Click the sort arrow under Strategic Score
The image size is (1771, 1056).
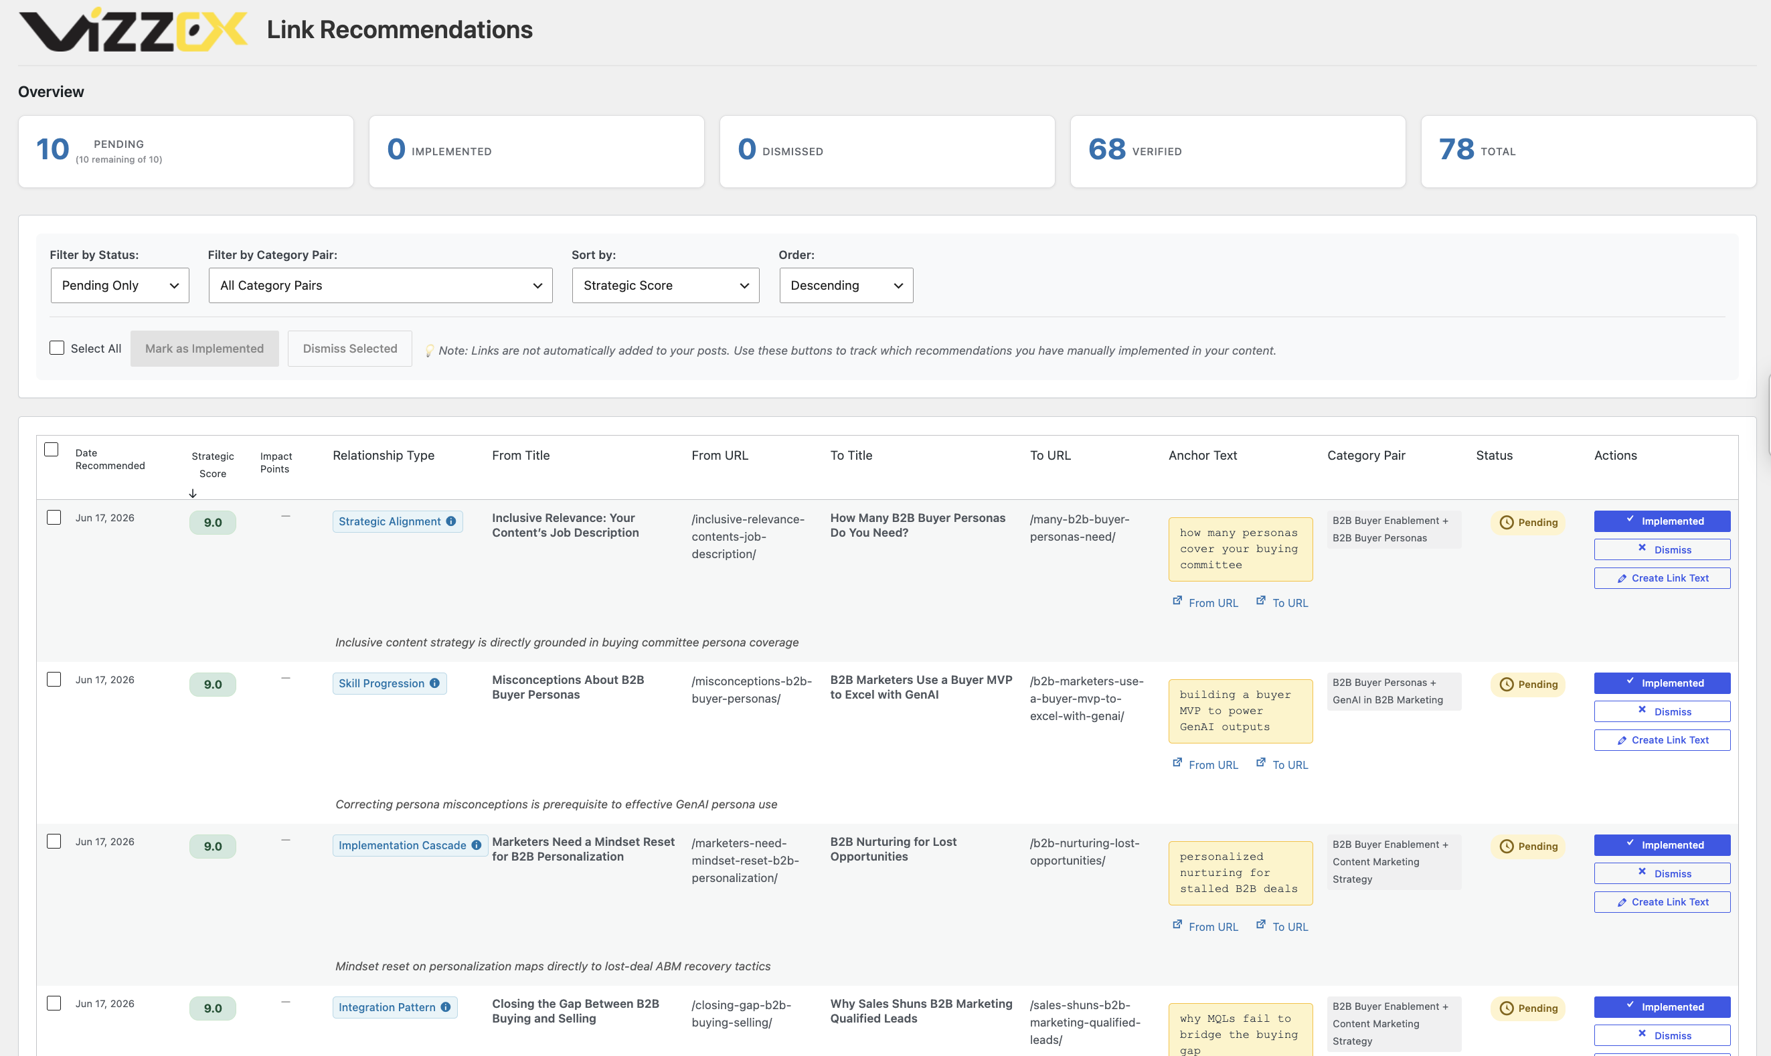coord(193,493)
